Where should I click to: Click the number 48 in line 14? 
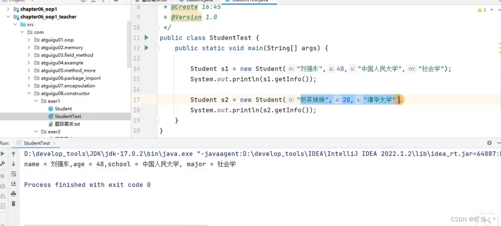[x=340, y=69]
